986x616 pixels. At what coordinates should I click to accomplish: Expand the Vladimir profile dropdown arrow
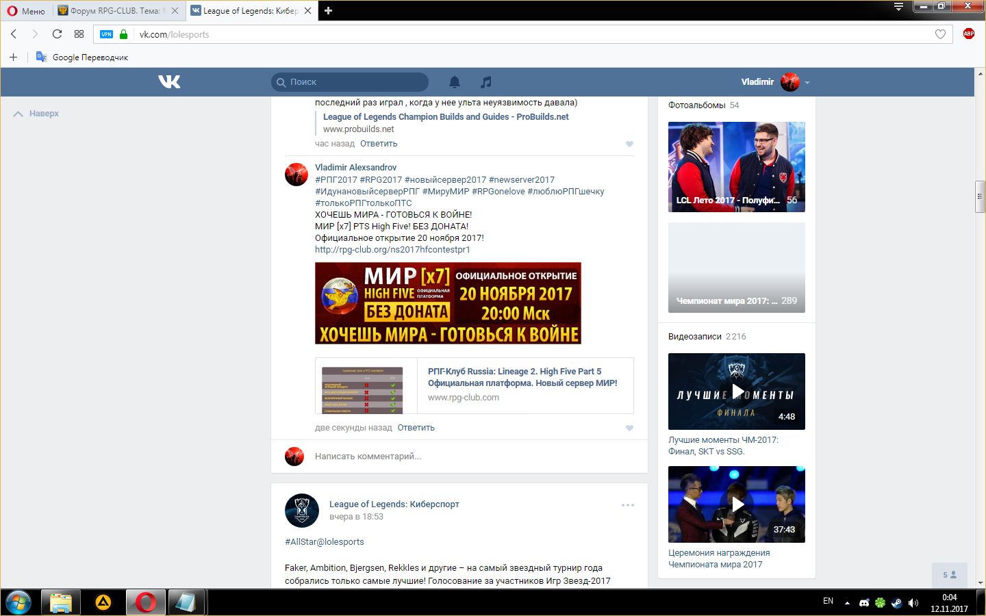tap(807, 82)
